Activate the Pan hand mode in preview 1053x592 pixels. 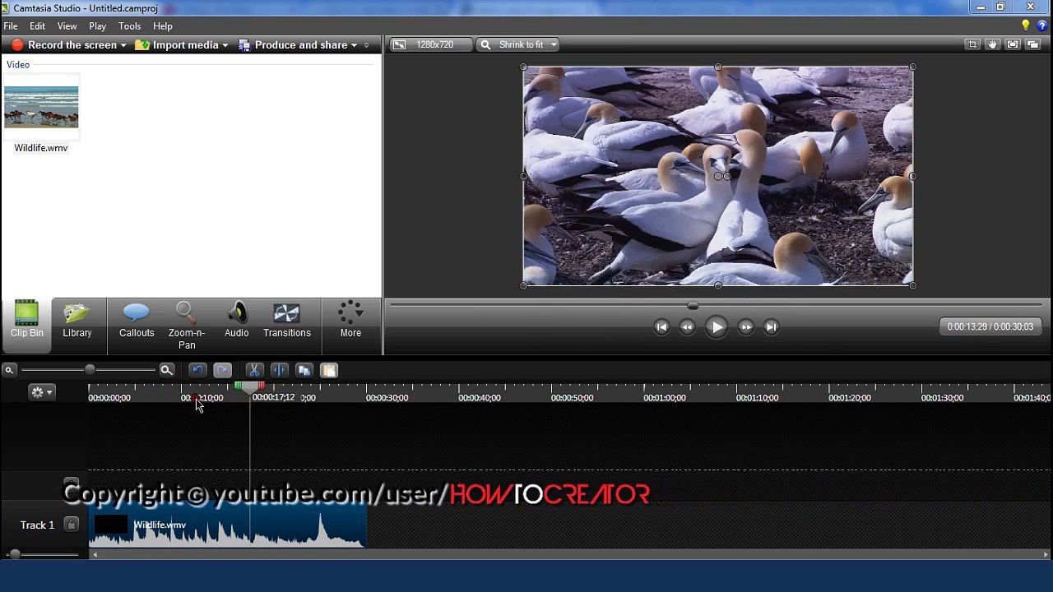(x=992, y=44)
